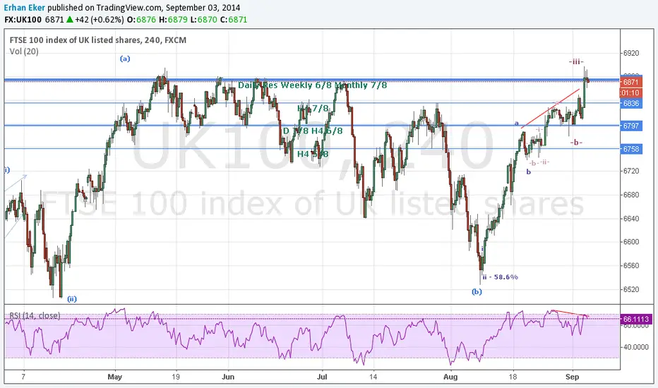The width and height of the screenshot is (658, 388).
Task: Click the 6920 price axis value
Action: point(631,54)
